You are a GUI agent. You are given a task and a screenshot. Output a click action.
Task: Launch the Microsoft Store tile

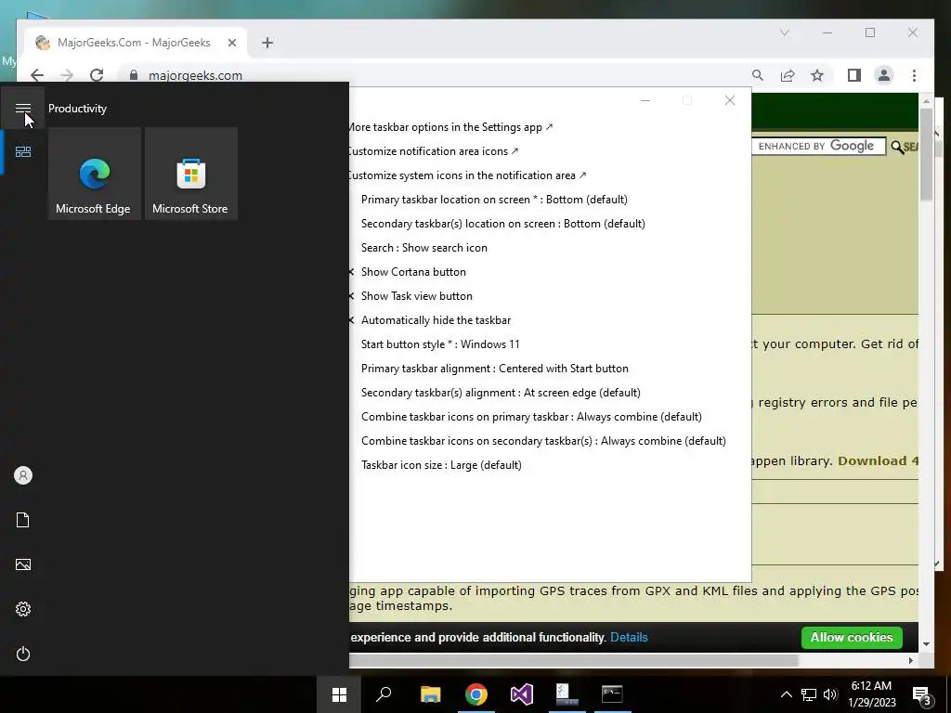click(x=191, y=174)
